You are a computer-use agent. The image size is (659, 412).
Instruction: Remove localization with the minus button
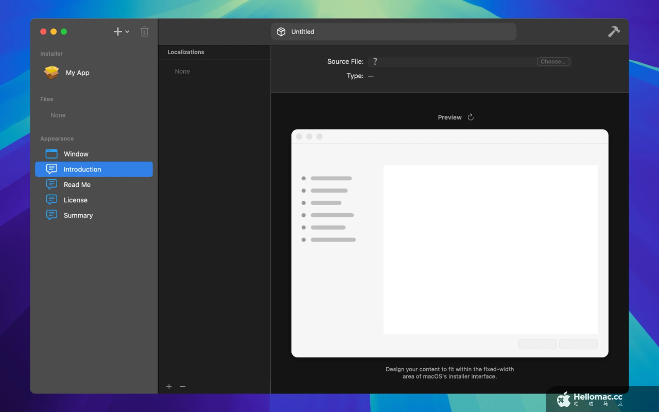(183, 386)
